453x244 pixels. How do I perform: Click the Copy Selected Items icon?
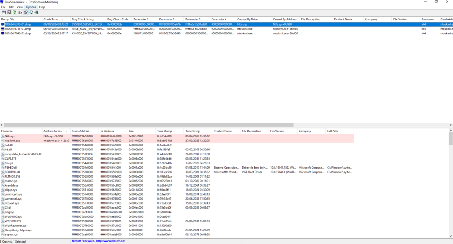tap(20, 13)
